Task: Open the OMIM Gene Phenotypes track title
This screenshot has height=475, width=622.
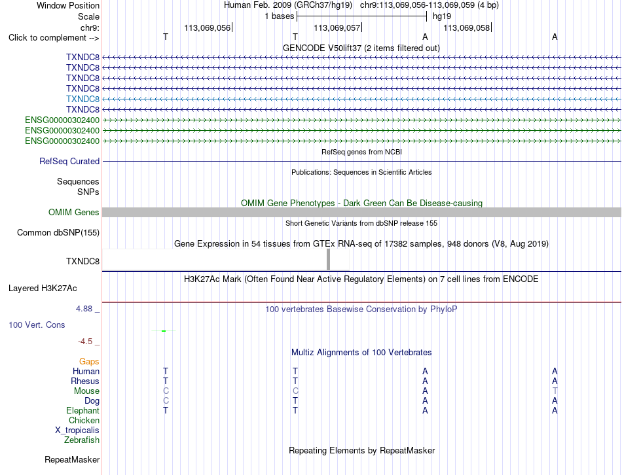Action: (x=361, y=203)
